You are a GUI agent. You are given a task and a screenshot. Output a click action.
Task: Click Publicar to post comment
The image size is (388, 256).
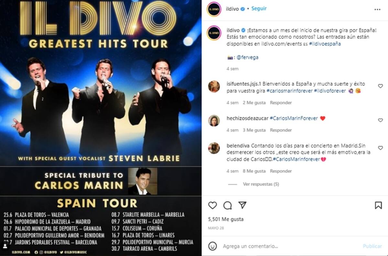click(x=372, y=246)
